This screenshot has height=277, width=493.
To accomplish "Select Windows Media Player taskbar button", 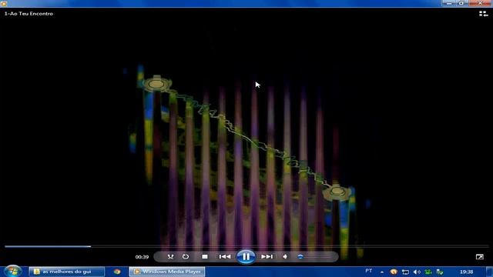I will (x=167, y=272).
